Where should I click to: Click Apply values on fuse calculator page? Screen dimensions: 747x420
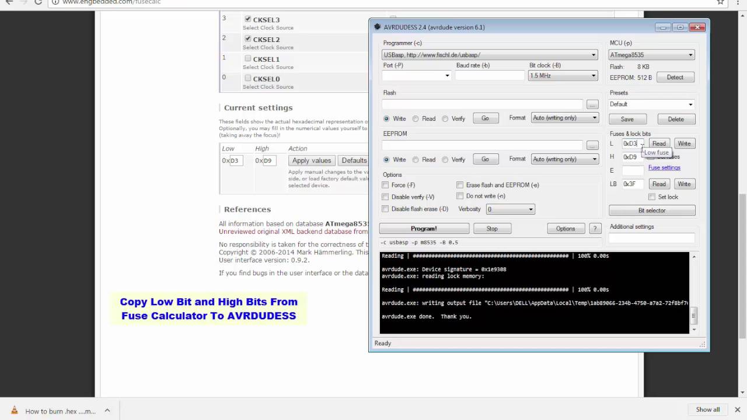312,160
